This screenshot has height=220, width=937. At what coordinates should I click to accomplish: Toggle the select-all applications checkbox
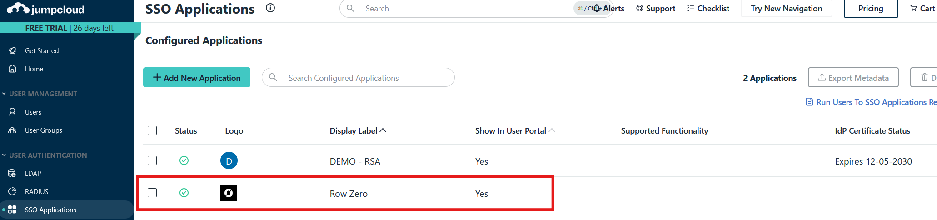tap(152, 130)
